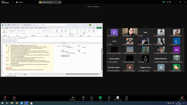Expand React options arrow
Image resolution: width=187 pixels, height=105 pixels.
[94, 97]
